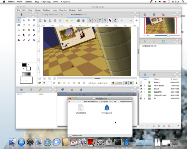Screen dimensions: 187x149
Task: Toggle tangent handles visibility button
Action: coord(100,20)
